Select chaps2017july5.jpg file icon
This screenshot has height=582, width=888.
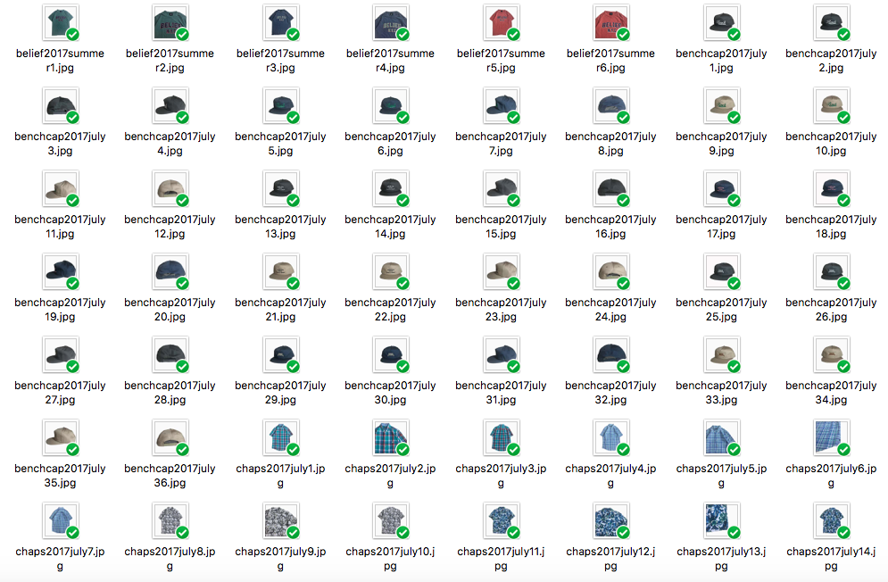point(721,437)
